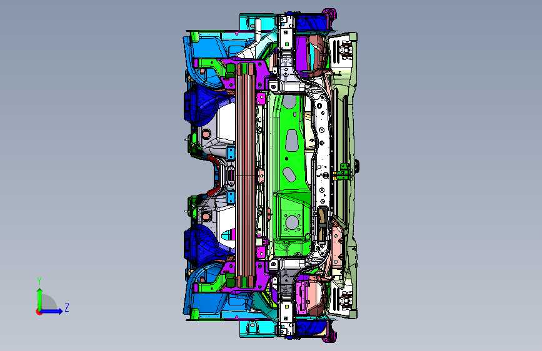Select the bright green center floor panel
Screen dimensions: 542x351
tap(291, 174)
